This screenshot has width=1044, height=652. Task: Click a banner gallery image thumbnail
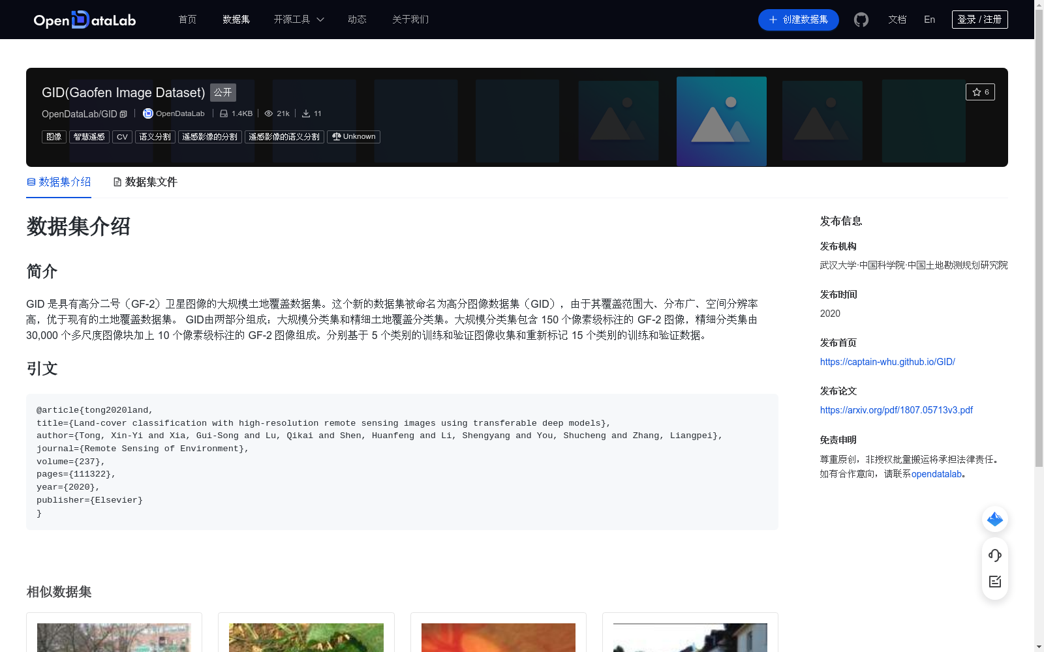(721, 121)
